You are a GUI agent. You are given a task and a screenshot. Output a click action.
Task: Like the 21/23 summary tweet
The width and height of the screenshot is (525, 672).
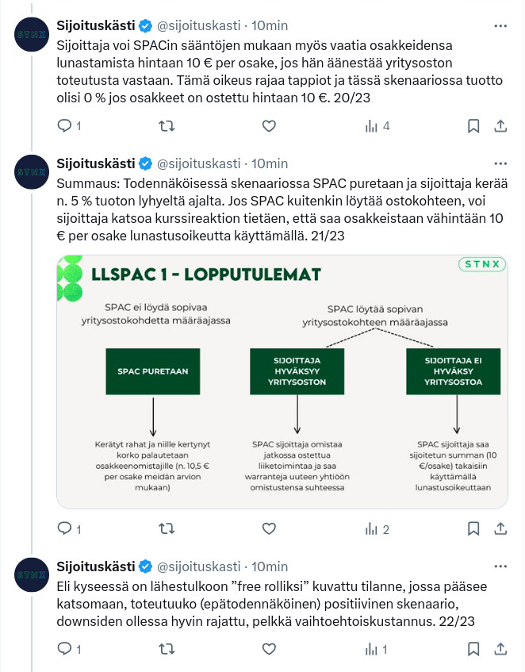coord(269,528)
